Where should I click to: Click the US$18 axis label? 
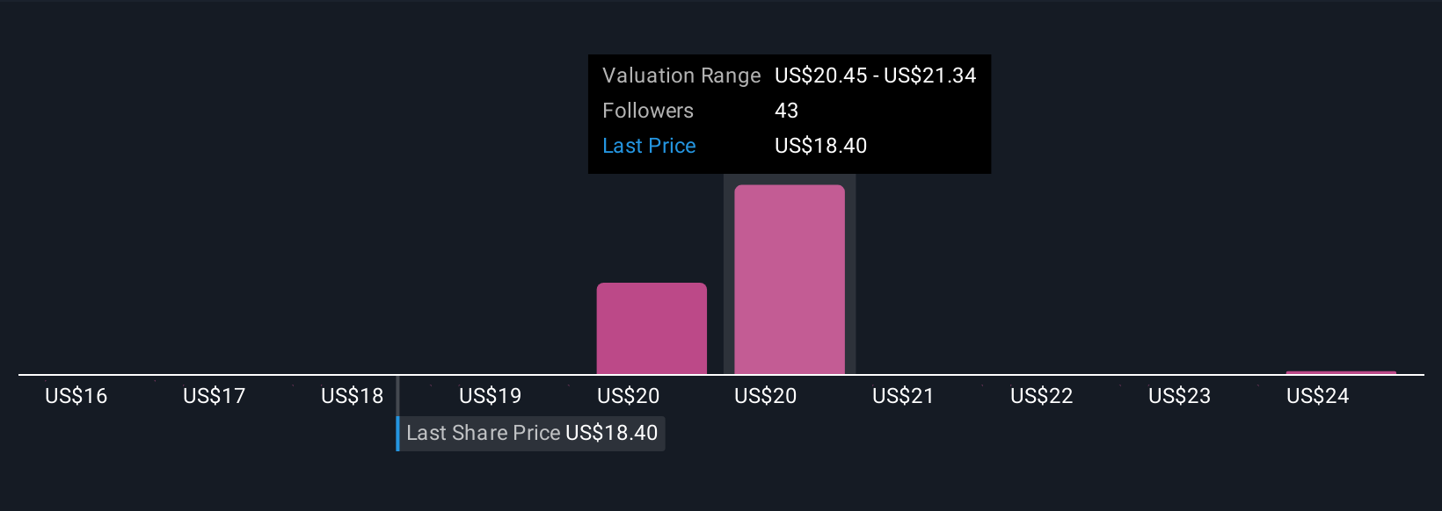[352, 396]
